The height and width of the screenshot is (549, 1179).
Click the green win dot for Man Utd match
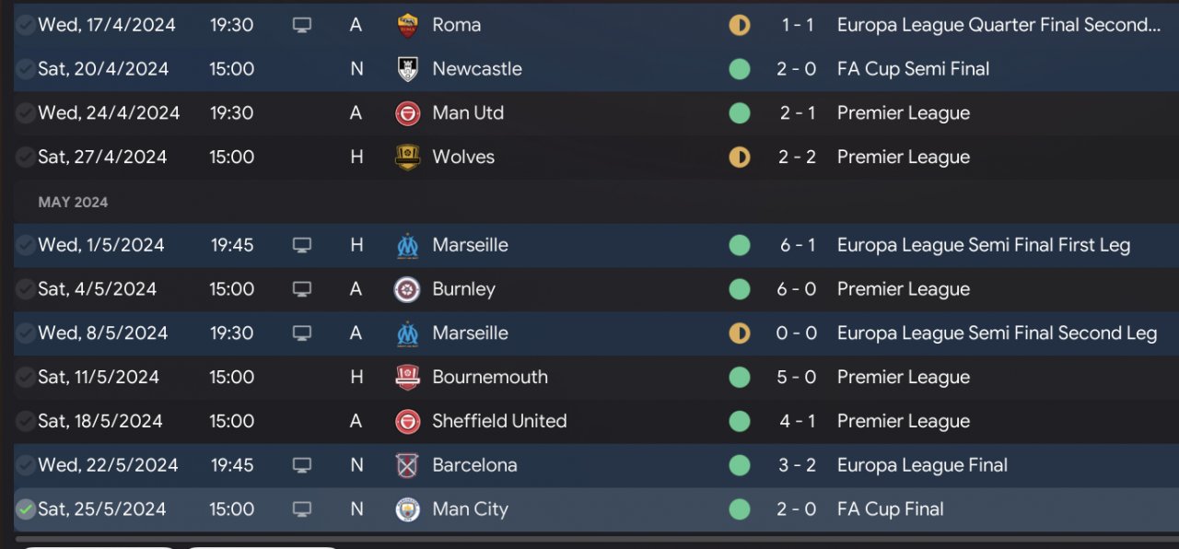(x=740, y=113)
